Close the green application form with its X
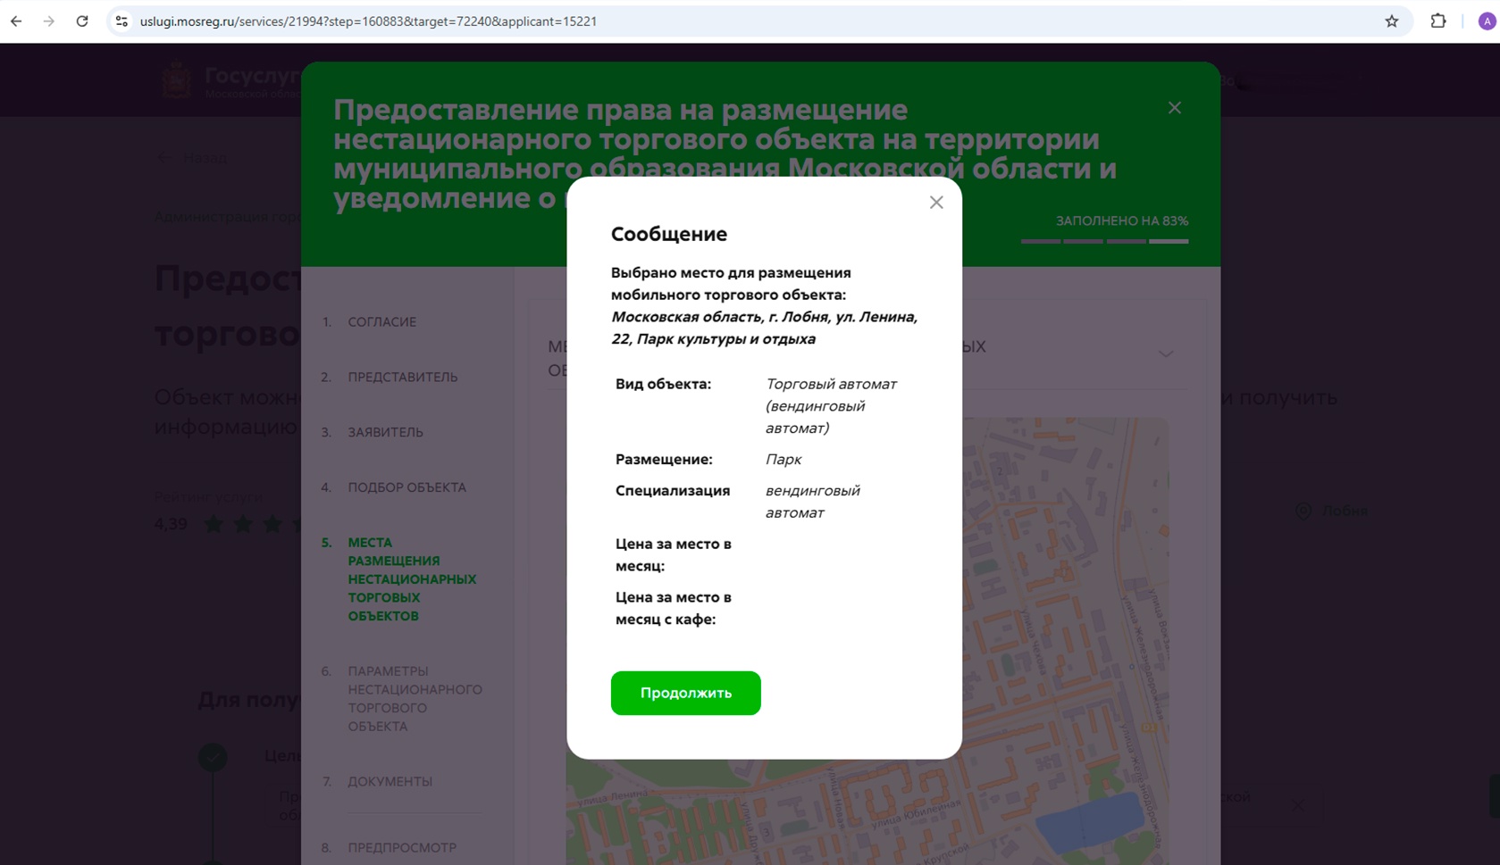The height and width of the screenshot is (865, 1500). [x=1174, y=107]
